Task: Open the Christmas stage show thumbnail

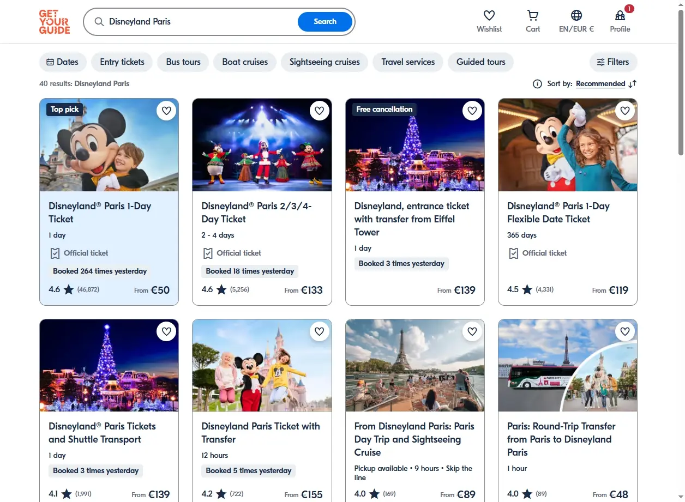Action: click(262, 145)
